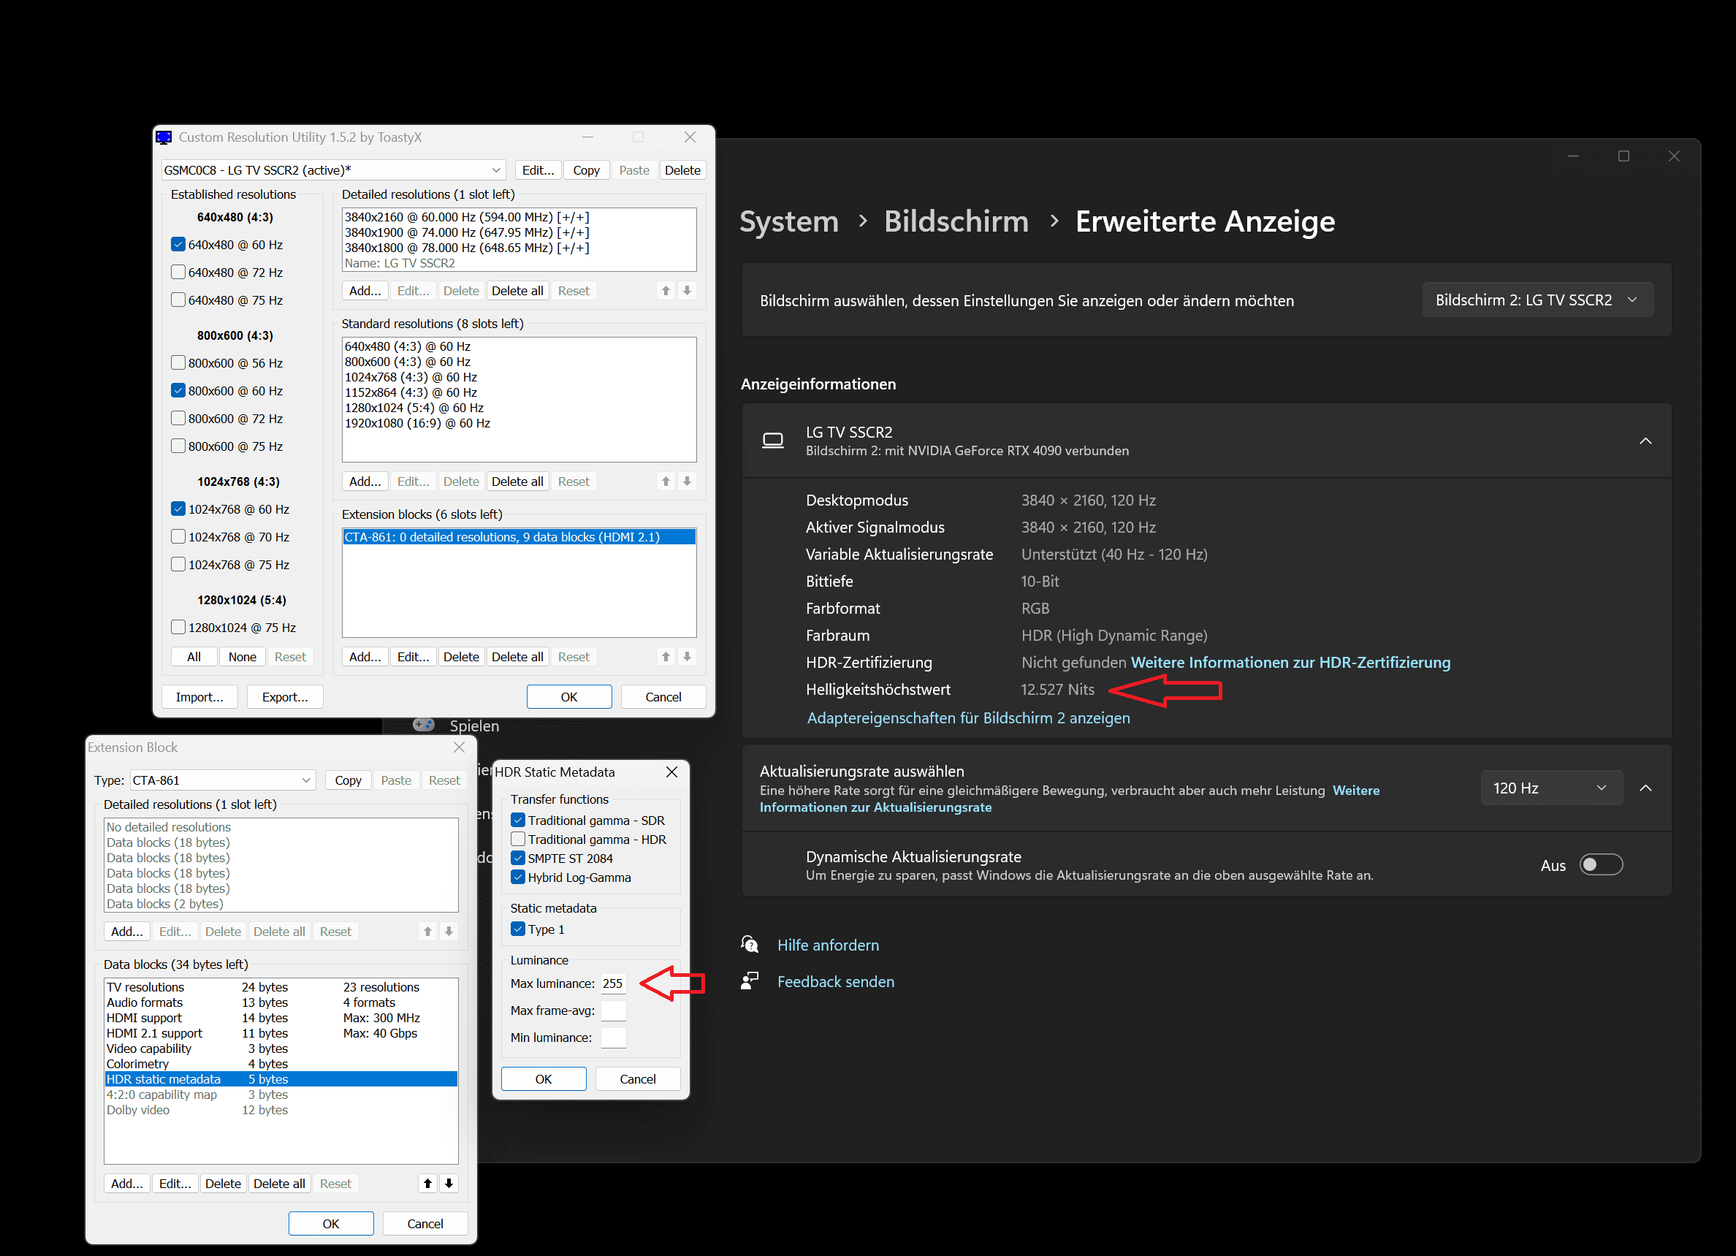Click Cancel in Extension Block dialog
1736x1256 pixels.
coord(425,1224)
